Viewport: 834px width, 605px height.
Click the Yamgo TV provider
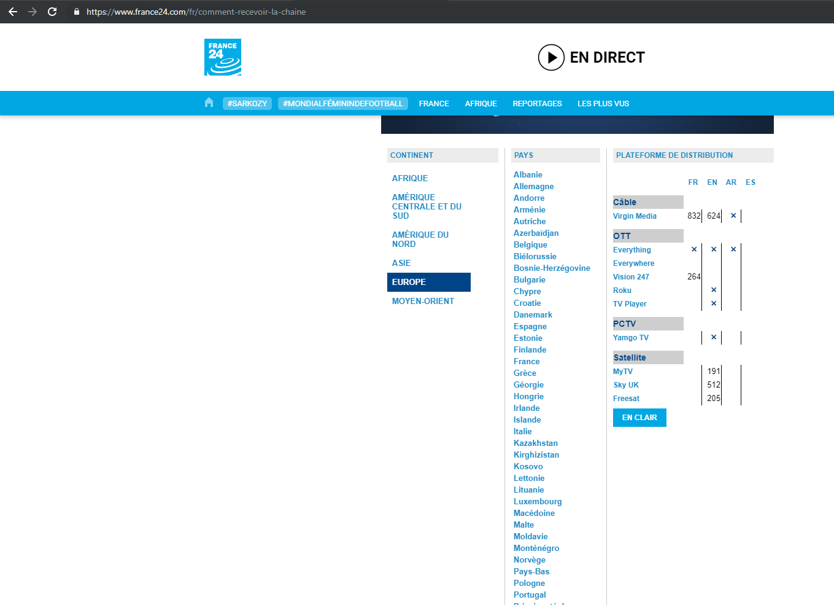[x=631, y=338]
